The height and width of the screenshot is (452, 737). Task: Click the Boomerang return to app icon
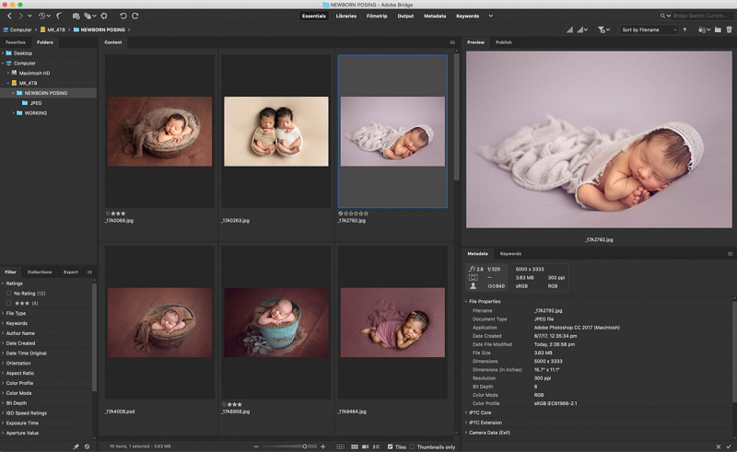click(59, 16)
